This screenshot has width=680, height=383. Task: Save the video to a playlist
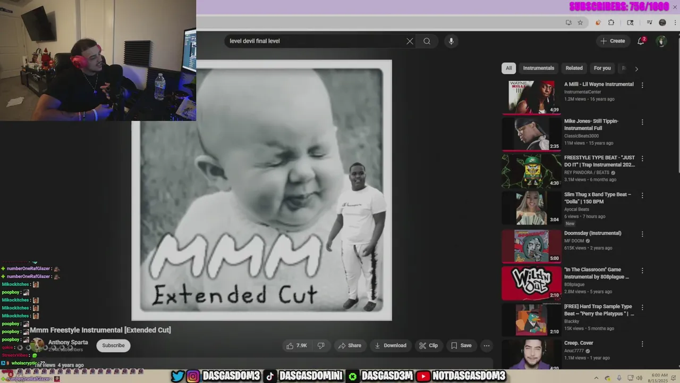point(461,345)
